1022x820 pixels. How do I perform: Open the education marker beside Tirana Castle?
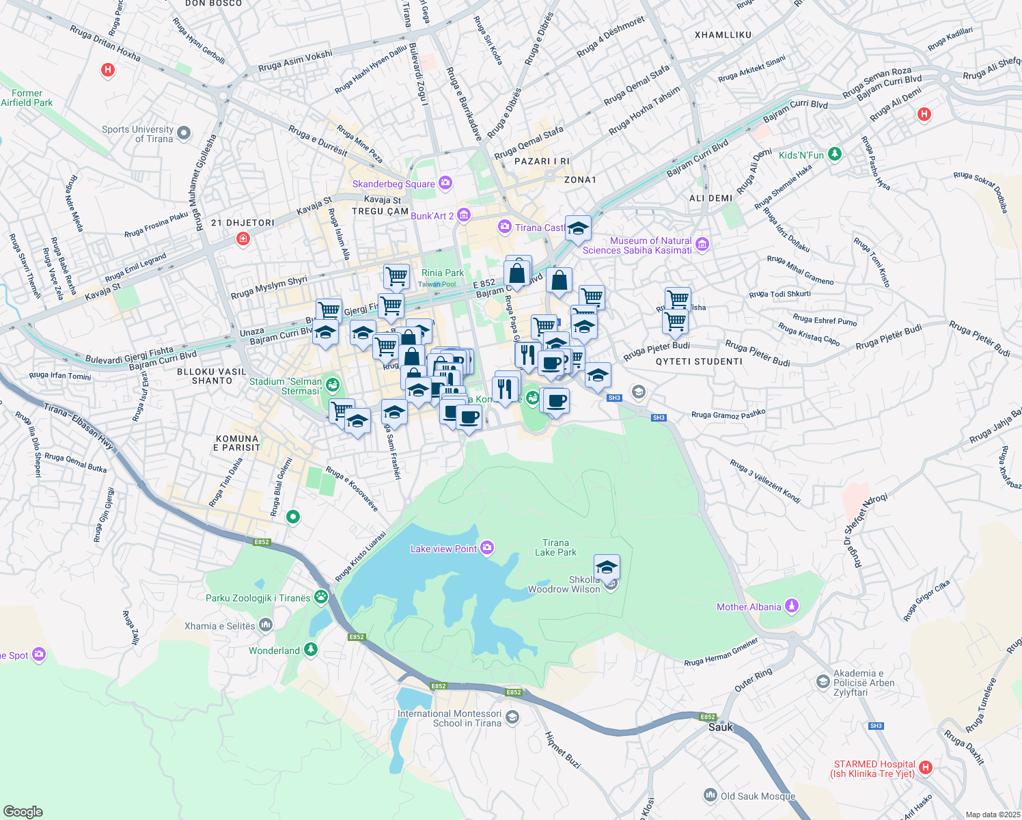click(578, 228)
